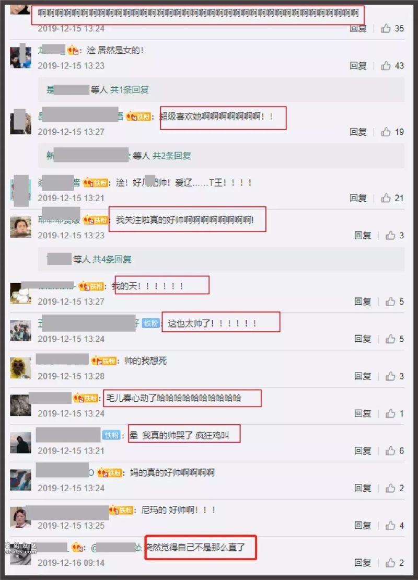Like the 超级喜欢她 comment
The width and height of the screenshot is (418, 580).
[x=386, y=132]
